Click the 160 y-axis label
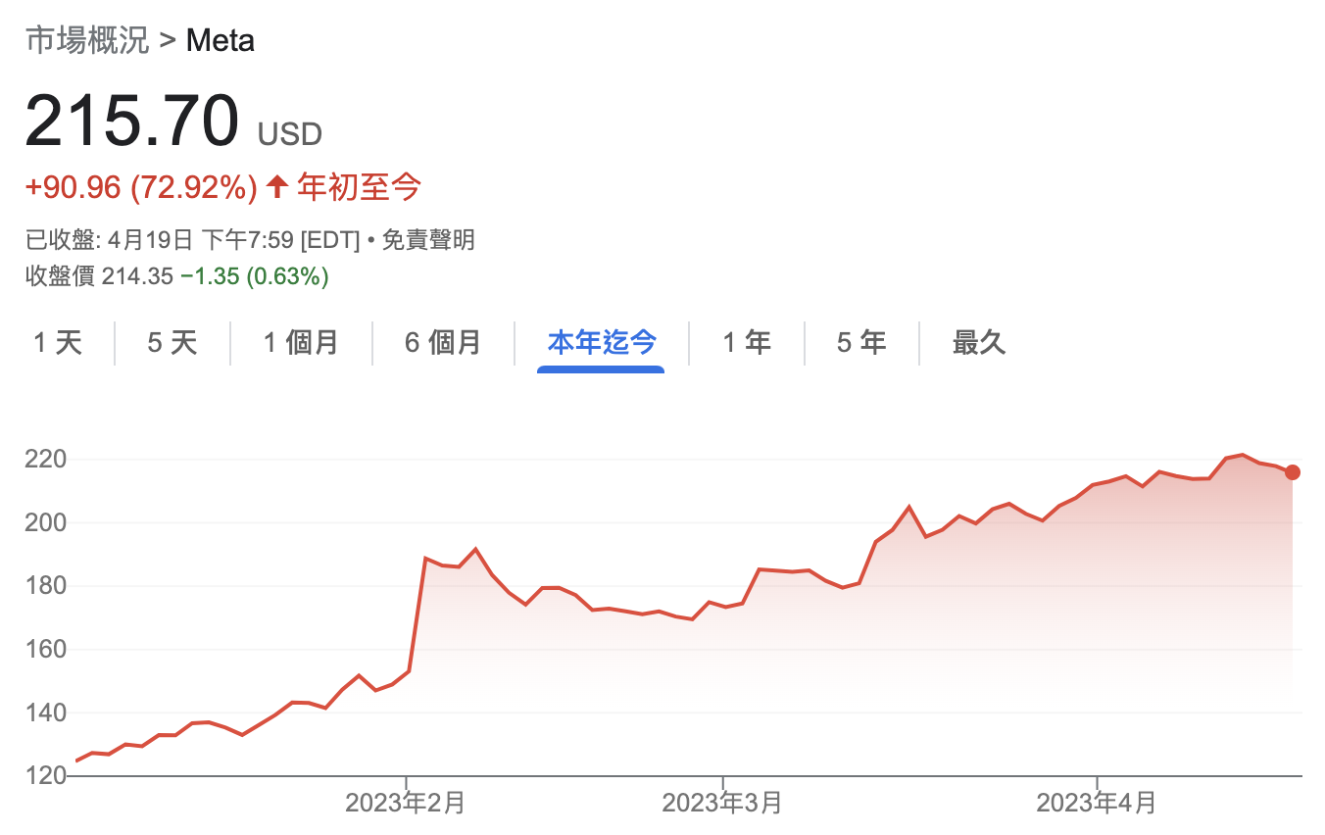The height and width of the screenshot is (835, 1325). point(45,650)
